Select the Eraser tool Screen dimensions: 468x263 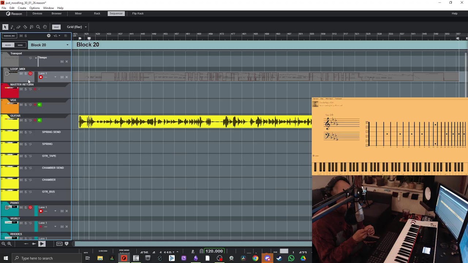pos(18,27)
